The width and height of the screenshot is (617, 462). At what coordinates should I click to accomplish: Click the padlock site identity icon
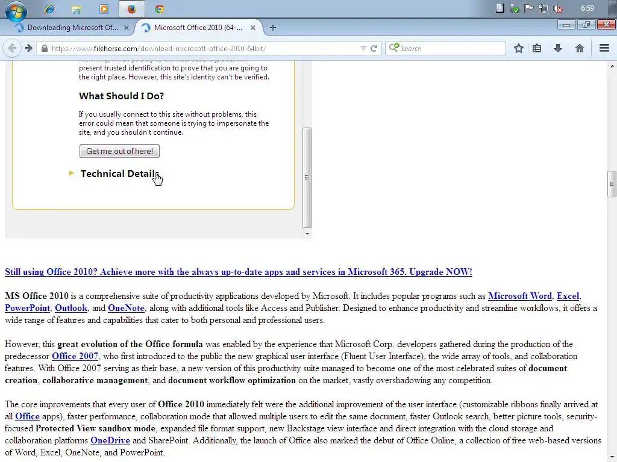(45, 48)
